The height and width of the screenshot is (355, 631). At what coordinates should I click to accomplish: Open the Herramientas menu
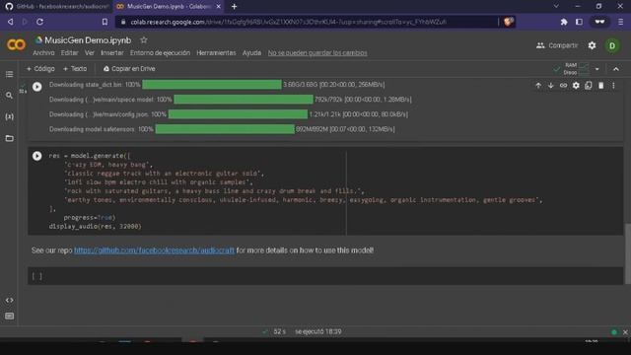(x=216, y=52)
